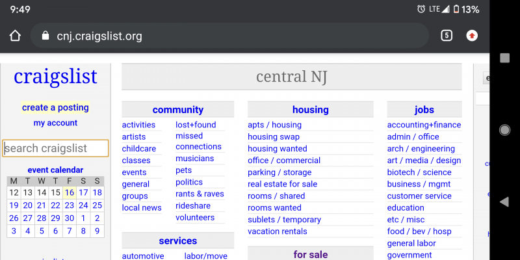Open housing swap link
This screenshot has height=260, width=520.
pyautogui.click(x=274, y=136)
